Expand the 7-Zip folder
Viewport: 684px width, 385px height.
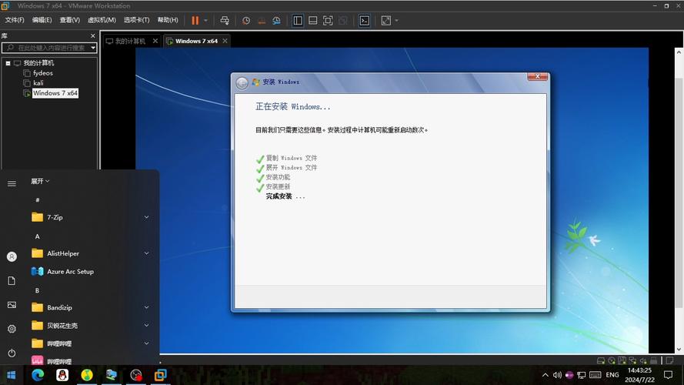[x=90, y=217]
